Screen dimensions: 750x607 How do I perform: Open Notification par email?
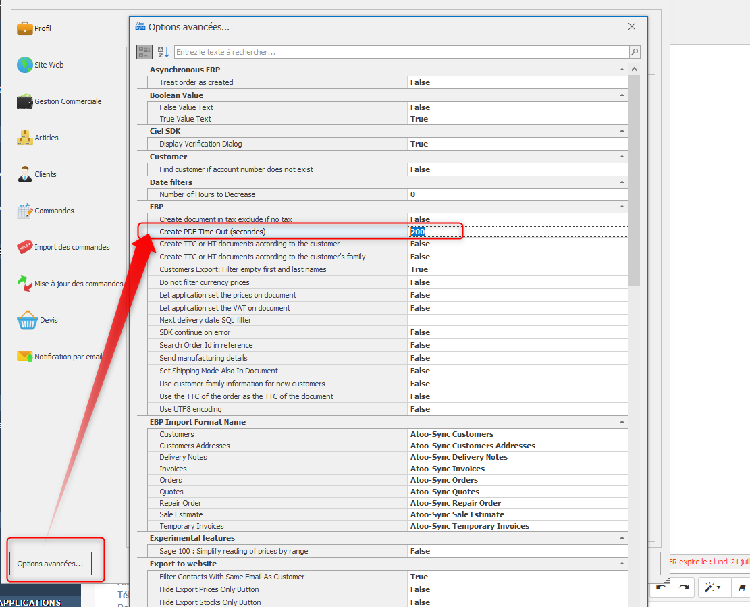pyautogui.click(x=60, y=357)
